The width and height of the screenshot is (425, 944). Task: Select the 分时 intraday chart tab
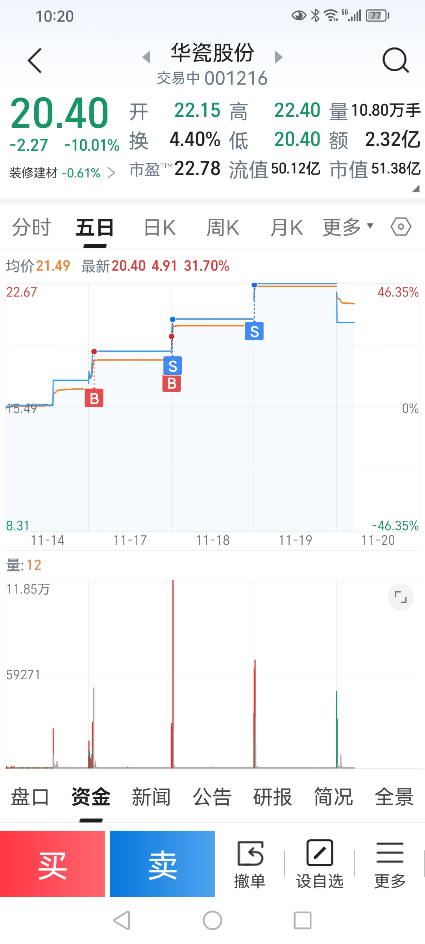(31, 228)
